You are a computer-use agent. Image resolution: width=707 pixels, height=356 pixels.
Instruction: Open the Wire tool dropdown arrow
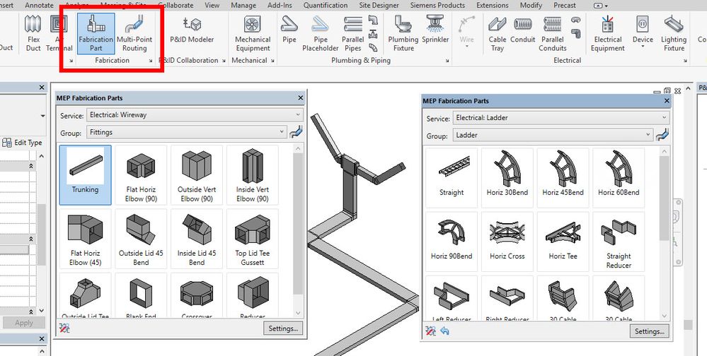466,46
